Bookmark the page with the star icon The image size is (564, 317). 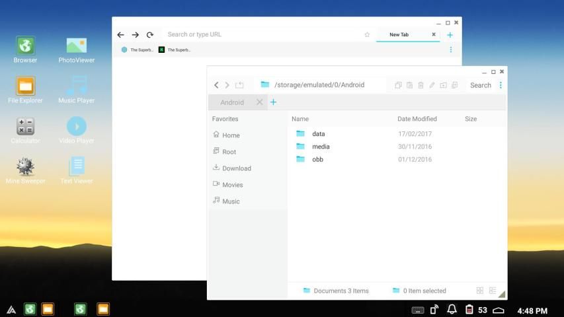pos(367,35)
